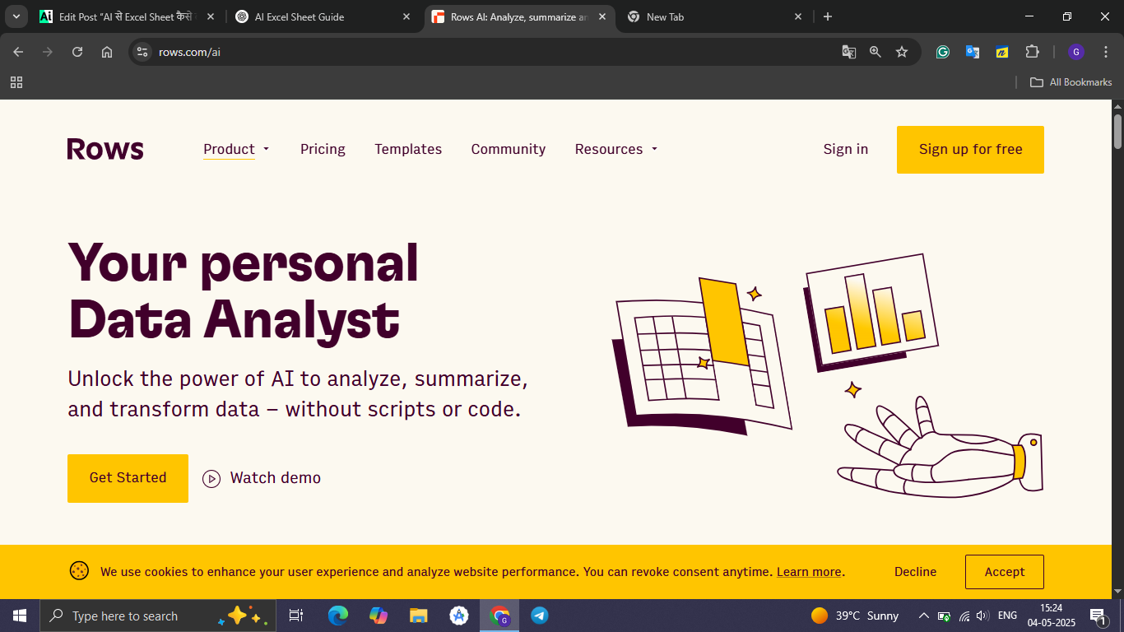This screenshot has height=632, width=1124.
Task: Switch ENG input language indicator
Action: [1007, 616]
